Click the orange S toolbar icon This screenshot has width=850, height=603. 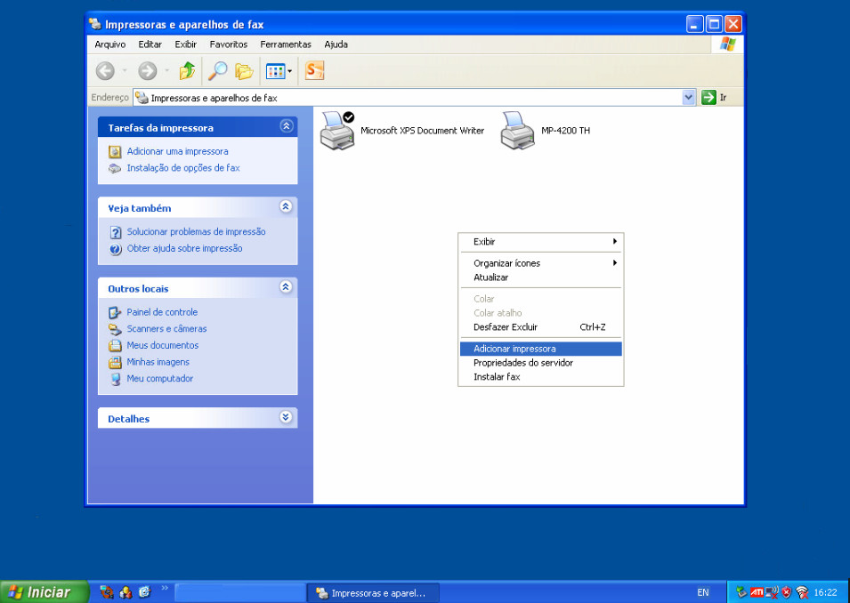314,71
